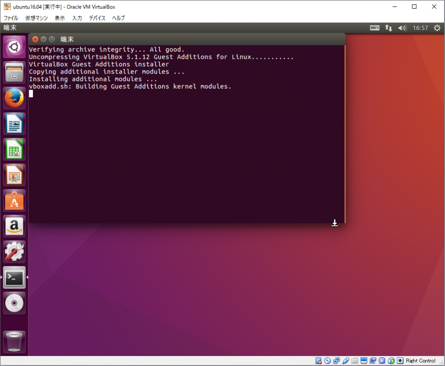Open the Files manager from the launcher
This screenshot has width=445, height=366.
click(x=14, y=72)
